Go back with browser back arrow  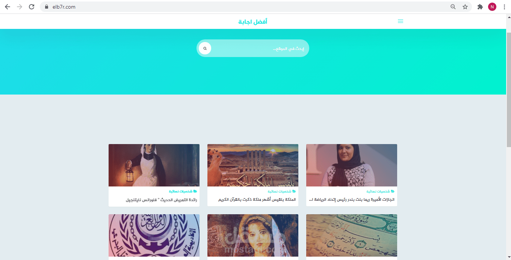pyautogui.click(x=8, y=7)
